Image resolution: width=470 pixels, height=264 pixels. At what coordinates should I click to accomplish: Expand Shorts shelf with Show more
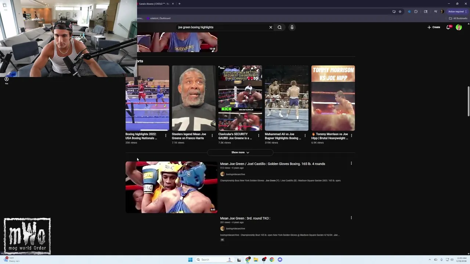coord(240,153)
